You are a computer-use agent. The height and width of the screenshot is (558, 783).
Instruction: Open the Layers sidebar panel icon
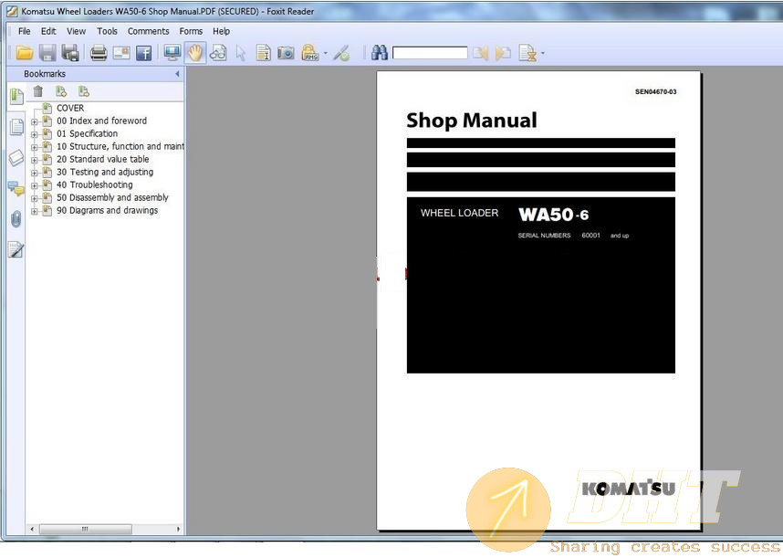pyautogui.click(x=16, y=158)
